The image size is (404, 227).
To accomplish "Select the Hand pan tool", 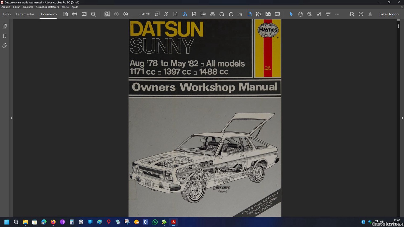I will tap(300, 14).
